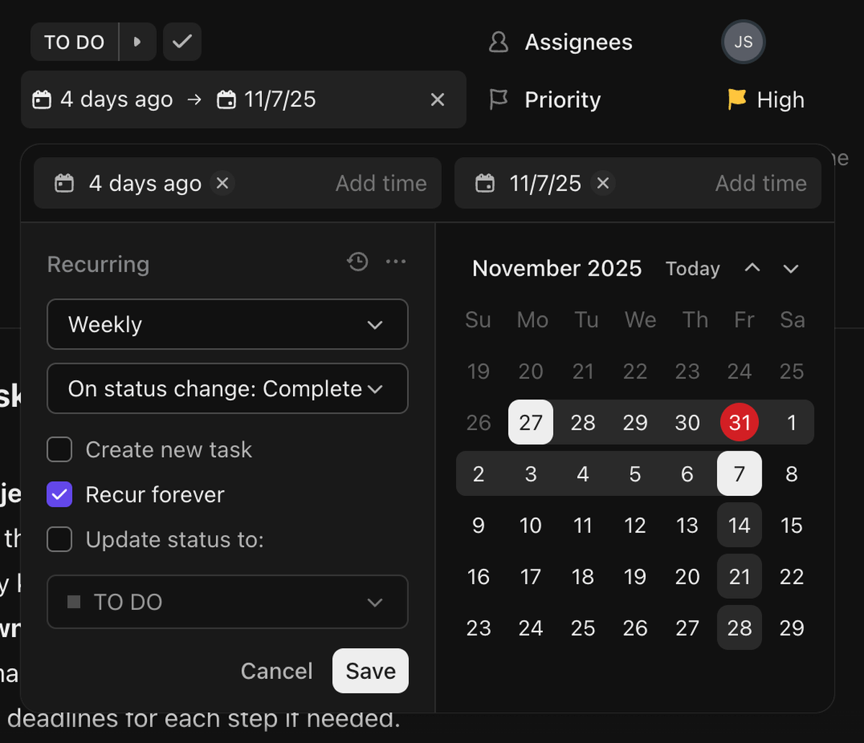The height and width of the screenshot is (743, 864).
Task: Open the On status change: Complete dropdown
Action: click(228, 389)
